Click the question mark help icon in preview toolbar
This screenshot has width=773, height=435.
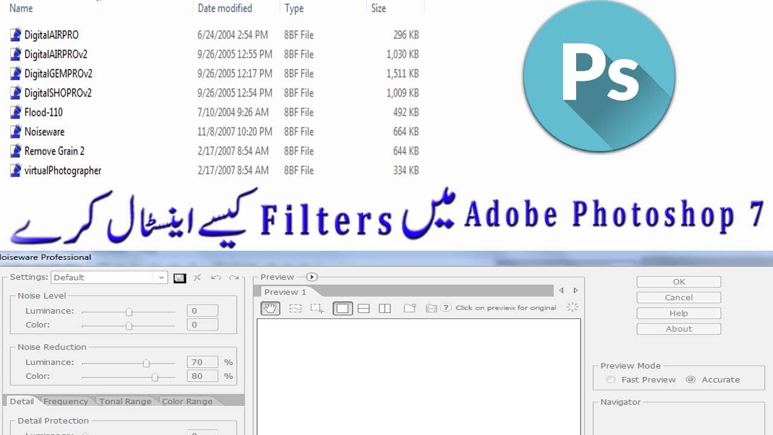[x=446, y=308]
